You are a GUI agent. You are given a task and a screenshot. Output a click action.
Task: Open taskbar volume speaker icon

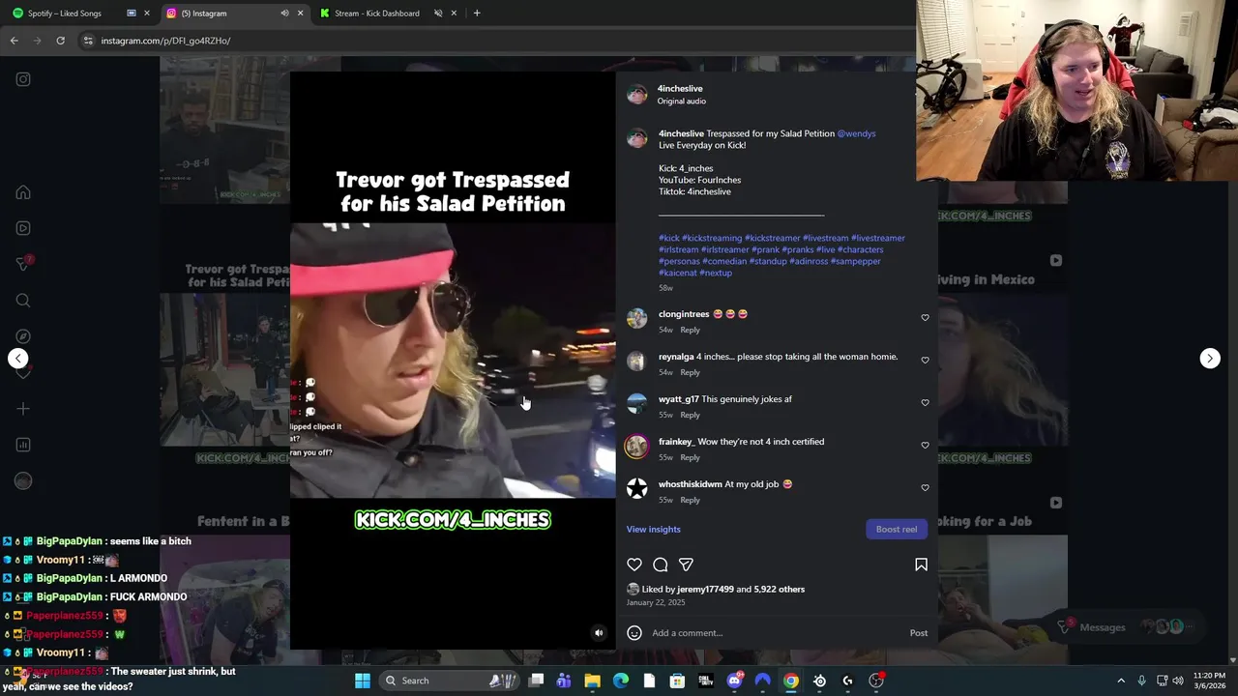point(1178,681)
